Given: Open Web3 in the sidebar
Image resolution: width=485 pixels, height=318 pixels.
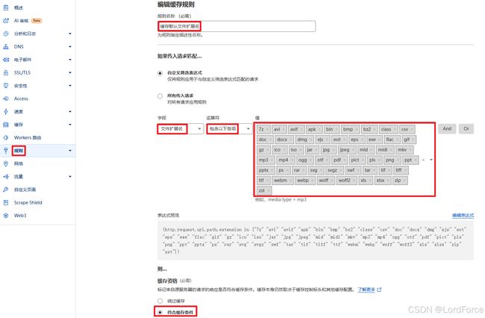Looking at the screenshot, I should [x=20, y=215].
